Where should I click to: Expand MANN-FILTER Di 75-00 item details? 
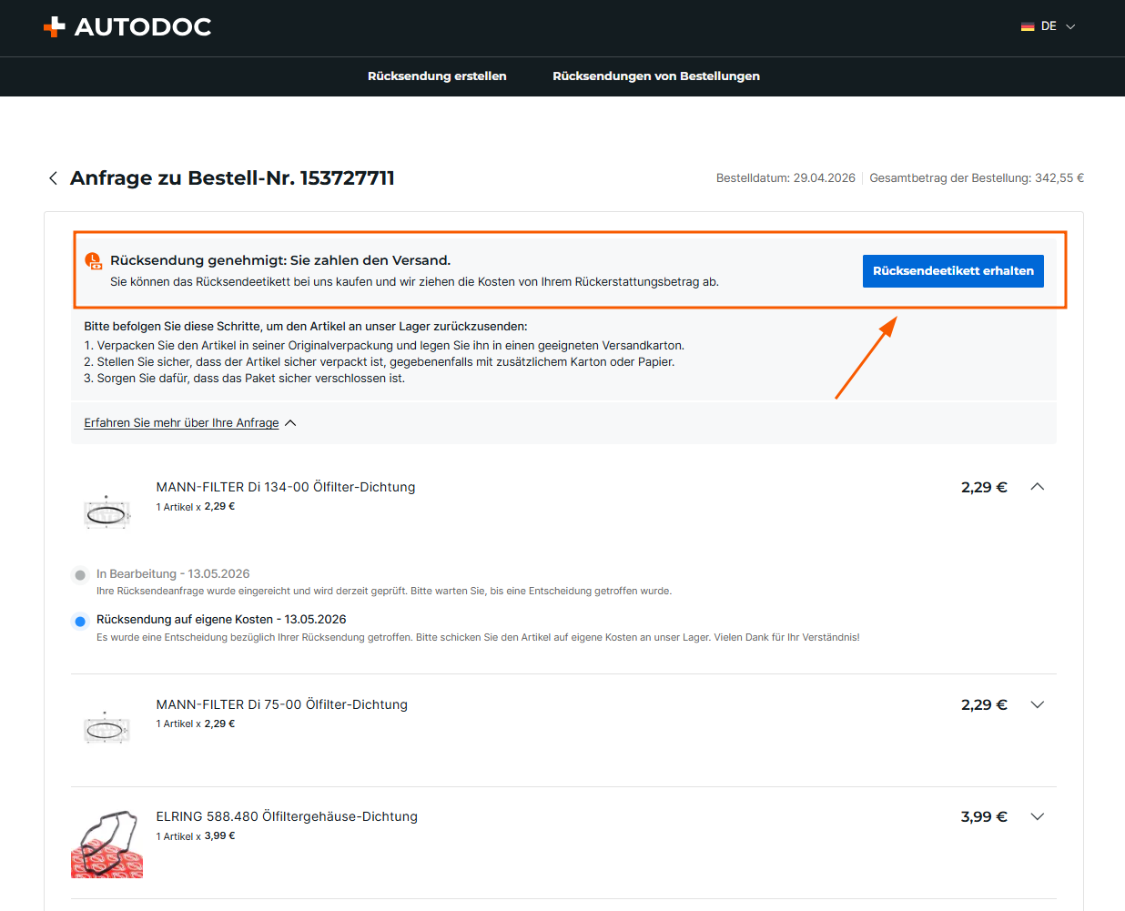pyautogui.click(x=1038, y=704)
